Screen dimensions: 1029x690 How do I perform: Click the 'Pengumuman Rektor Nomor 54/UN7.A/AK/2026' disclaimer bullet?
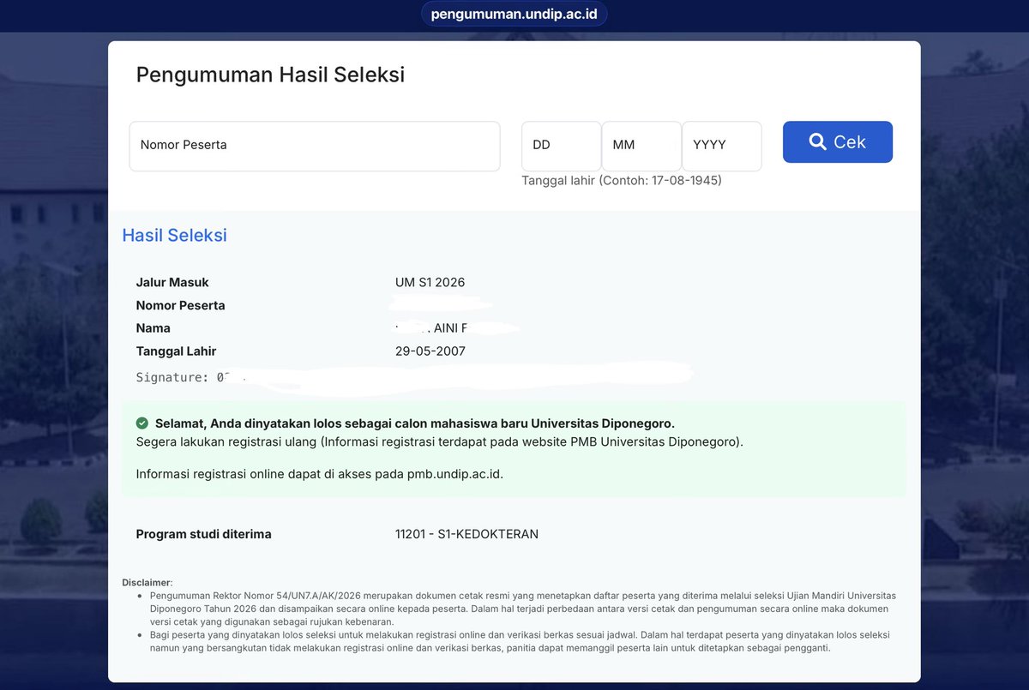[522, 609]
